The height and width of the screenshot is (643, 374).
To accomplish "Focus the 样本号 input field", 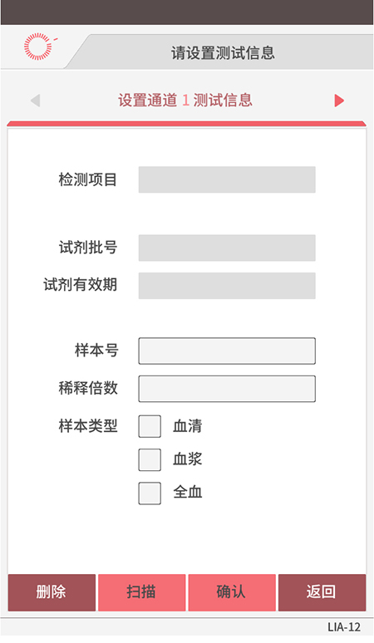I will [227, 351].
